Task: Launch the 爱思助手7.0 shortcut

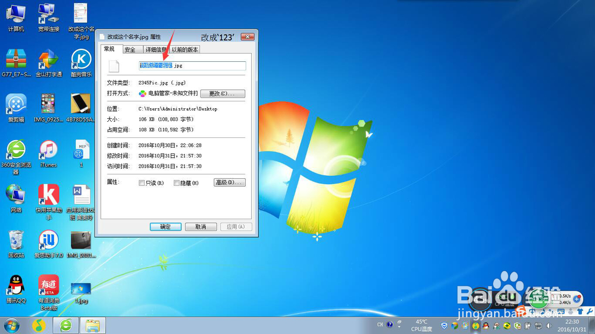Action: (49, 244)
